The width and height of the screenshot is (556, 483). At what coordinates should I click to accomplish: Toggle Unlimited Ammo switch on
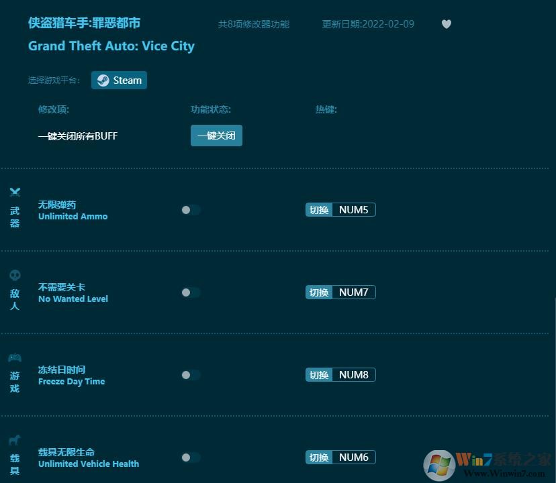191,210
